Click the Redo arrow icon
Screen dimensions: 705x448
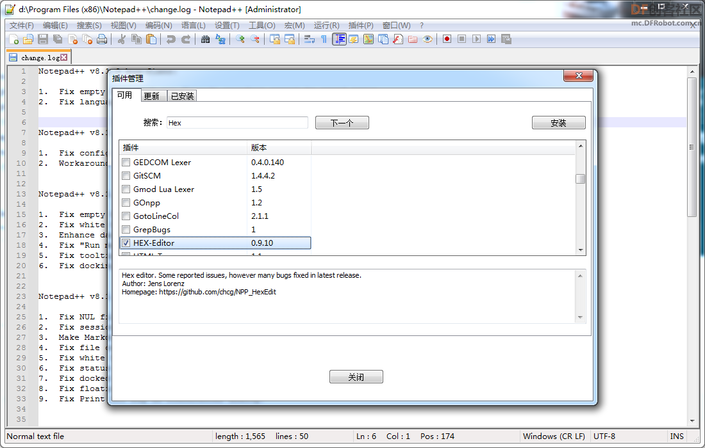pyautogui.click(x=186, y=40)
